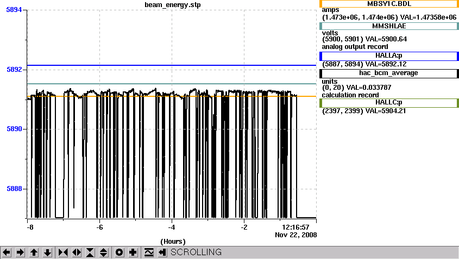Click the -2 hours x-axis label
The width and height of the screenshot is (459, 259).
(x=244, y=227)
